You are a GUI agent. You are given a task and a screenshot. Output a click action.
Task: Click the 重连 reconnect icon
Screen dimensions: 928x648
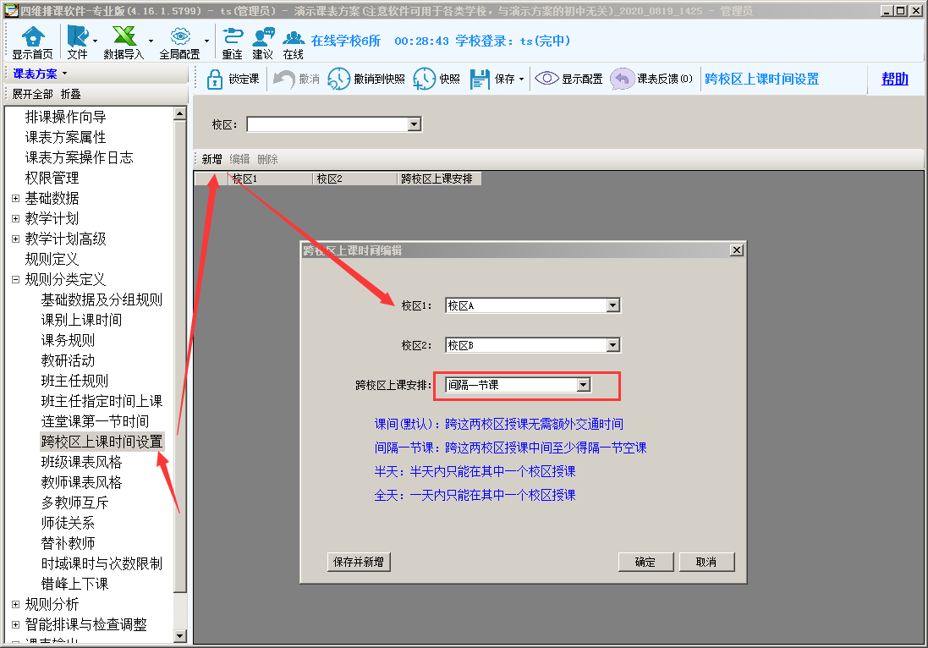coord(232,37)
